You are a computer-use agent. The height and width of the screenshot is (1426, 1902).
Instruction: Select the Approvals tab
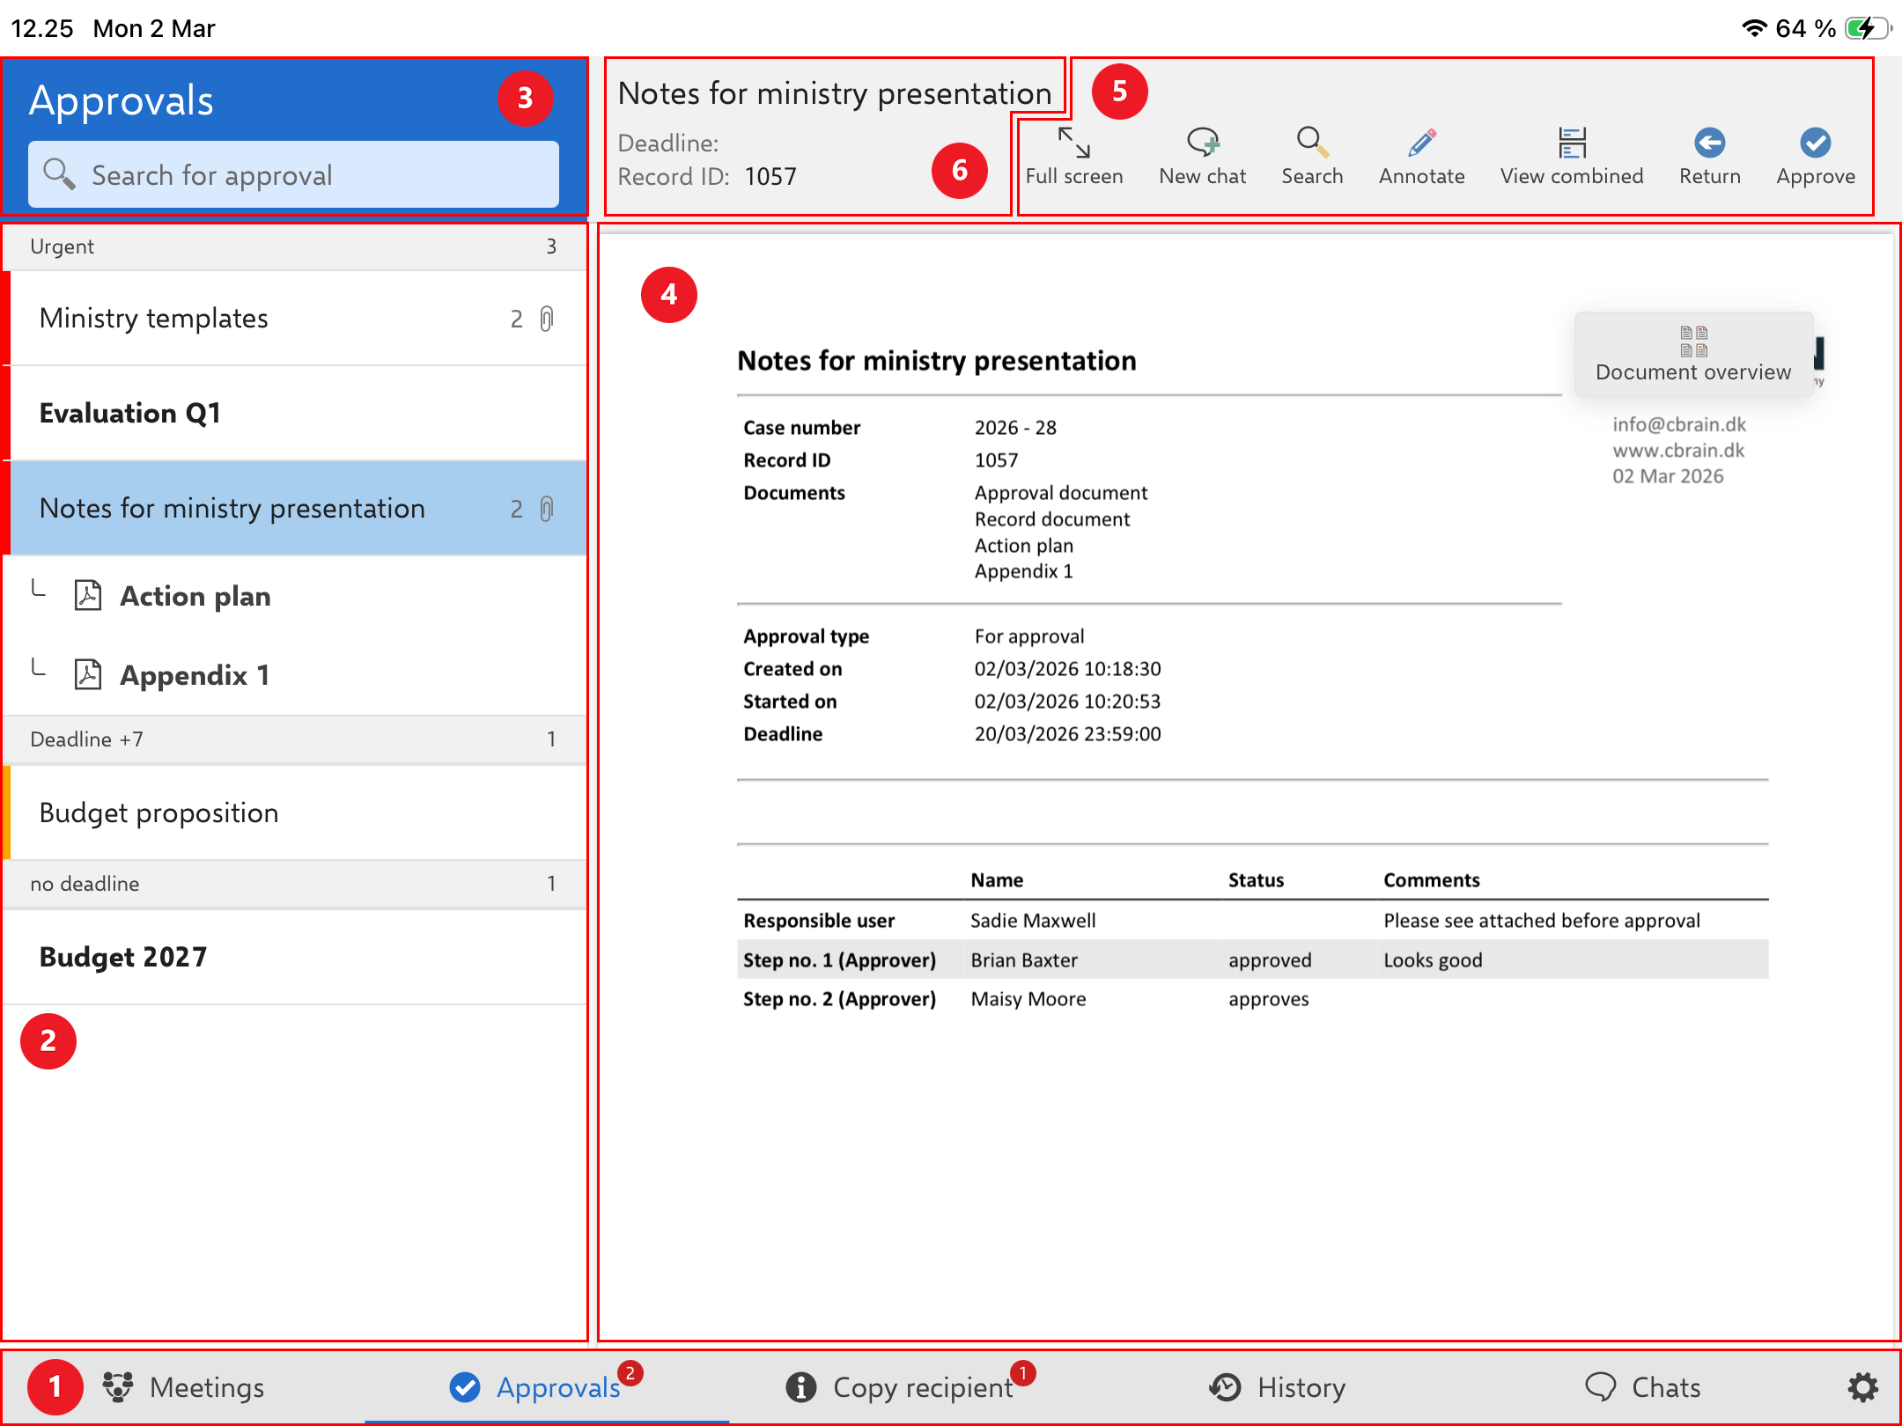tap(546, 1387)
